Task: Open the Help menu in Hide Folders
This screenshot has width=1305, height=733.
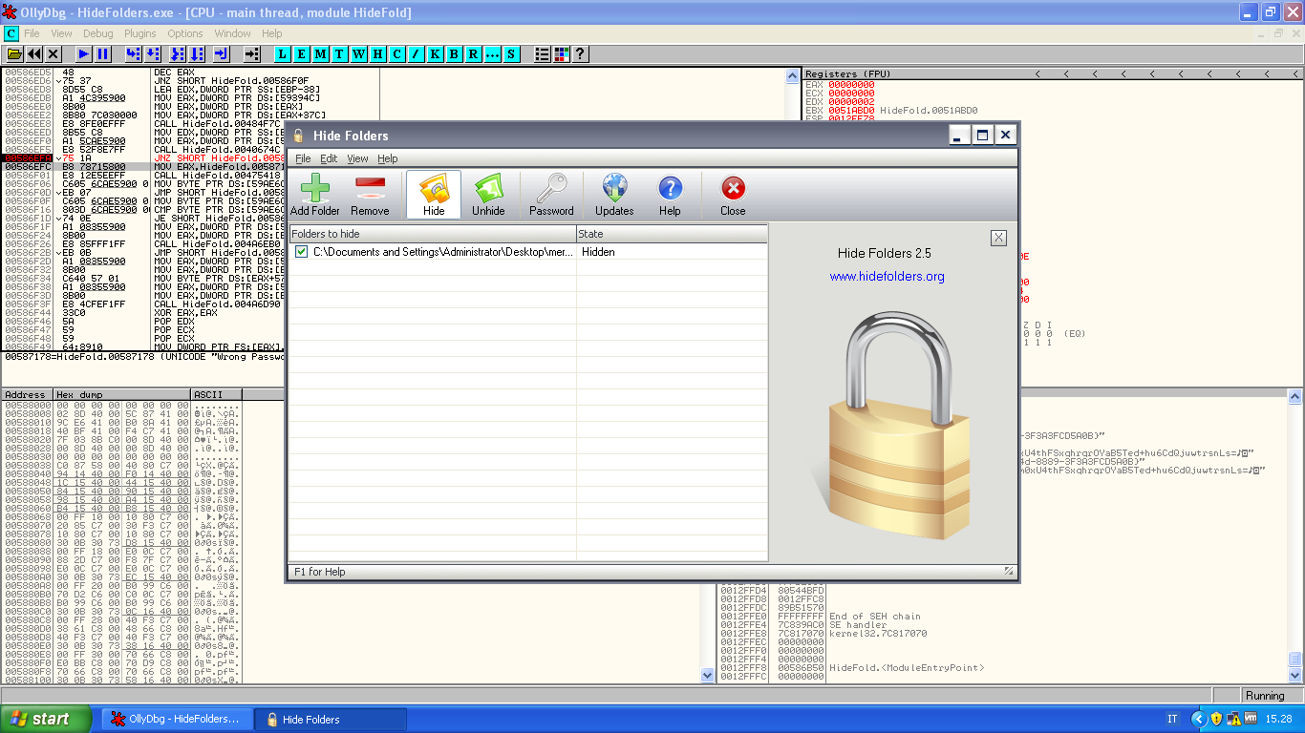Action: click(387, 158)
